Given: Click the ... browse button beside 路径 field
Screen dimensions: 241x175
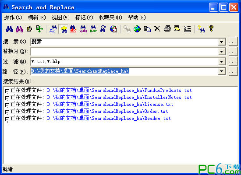Looking at the screenshot, I should pos(233,71).
